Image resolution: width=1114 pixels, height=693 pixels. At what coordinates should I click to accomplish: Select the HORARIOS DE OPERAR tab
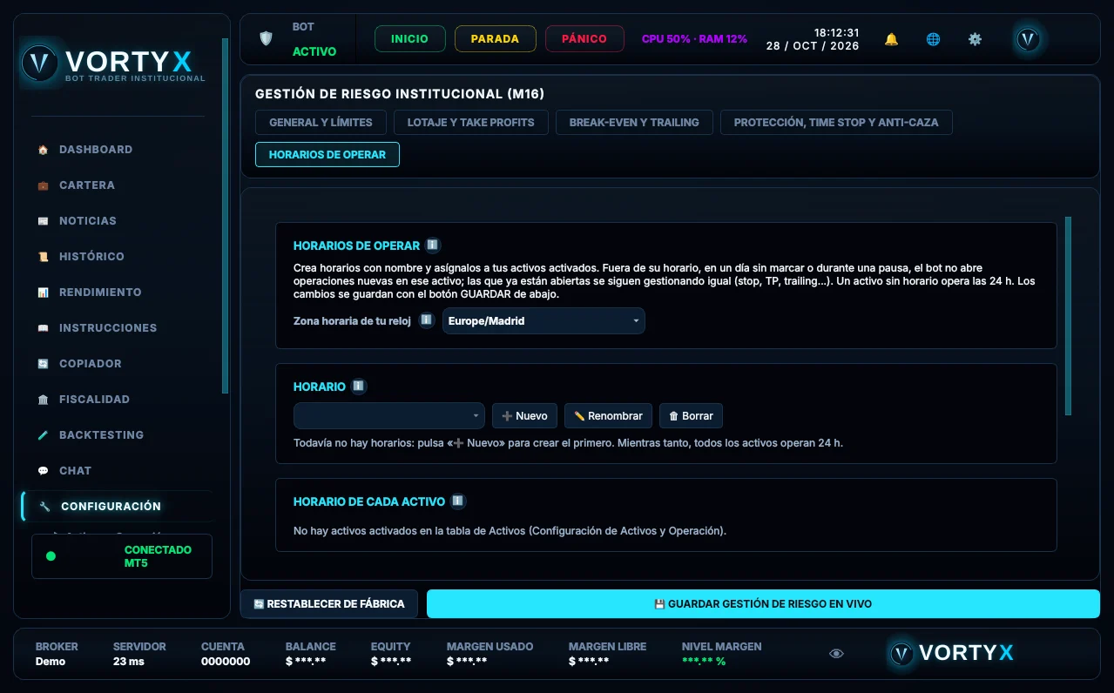pyautogui.click(x=327, y=155)
